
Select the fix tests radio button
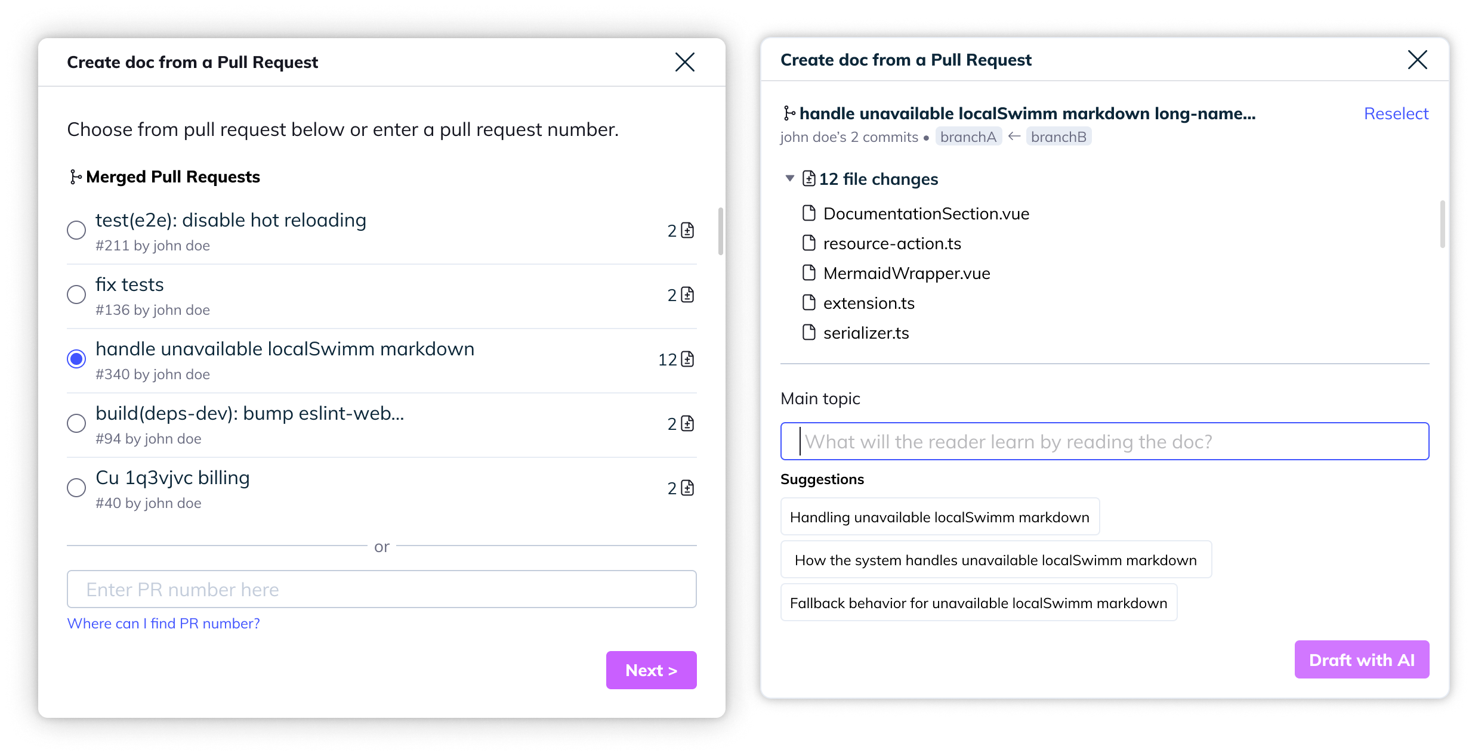(x=76, y=295)
